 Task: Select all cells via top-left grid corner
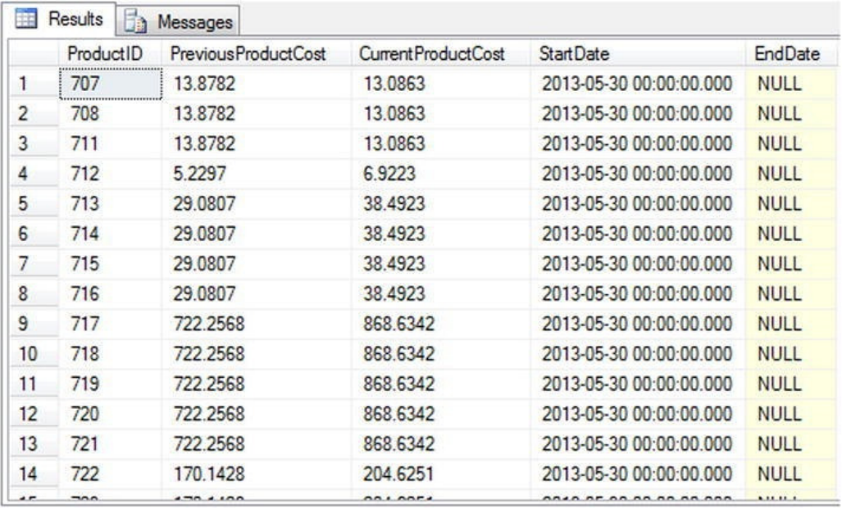coord(31,53)
